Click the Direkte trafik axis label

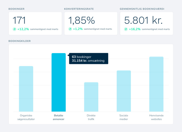pos(91,117)
